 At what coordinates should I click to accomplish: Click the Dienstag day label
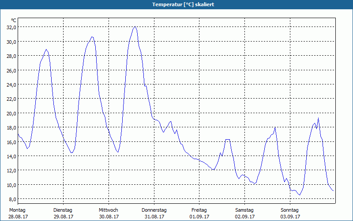click(63, 210)
